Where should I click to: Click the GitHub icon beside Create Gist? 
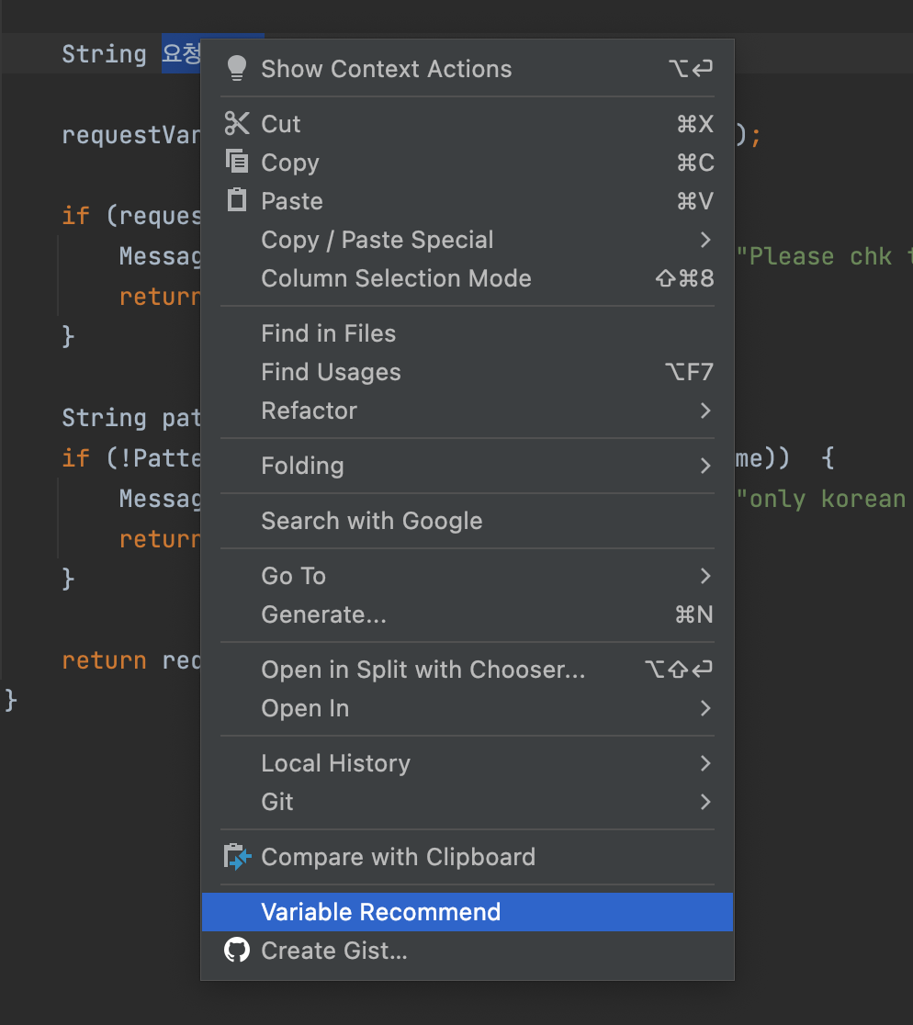coord(236,951)
